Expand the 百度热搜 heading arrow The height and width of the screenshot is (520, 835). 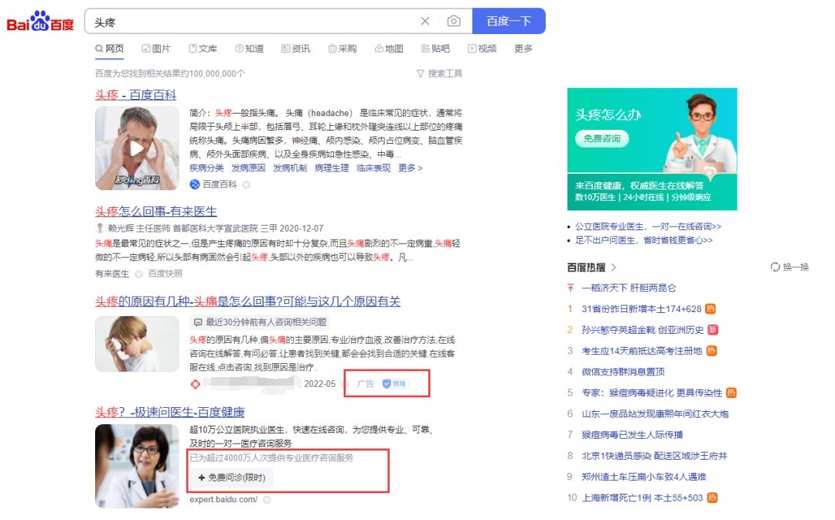click(614, 267)
